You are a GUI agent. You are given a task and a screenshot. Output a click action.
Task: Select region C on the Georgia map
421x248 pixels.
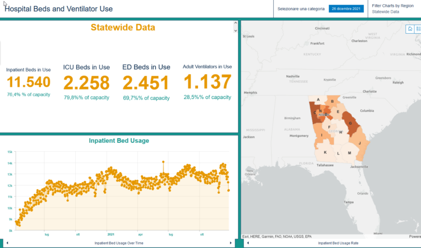tap(315, 113)
